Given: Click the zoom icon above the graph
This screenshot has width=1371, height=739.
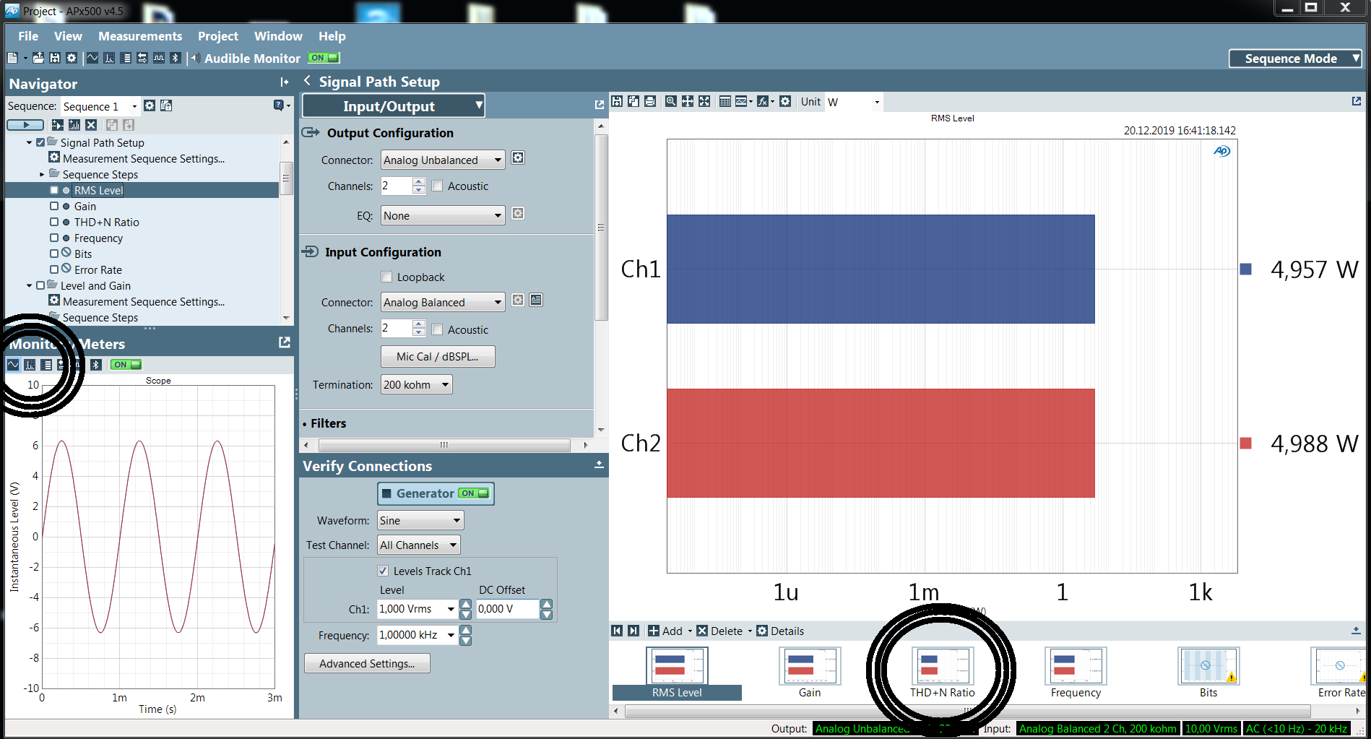Looking at the screenshot, I should (x=671, y=102).
